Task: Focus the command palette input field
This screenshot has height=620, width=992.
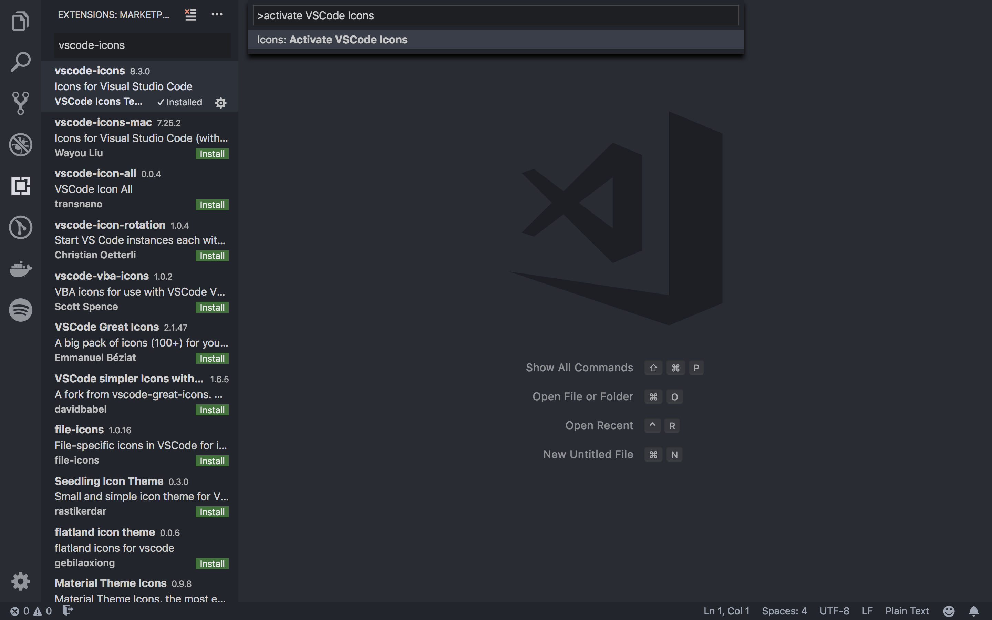Action: click(496, 15)
